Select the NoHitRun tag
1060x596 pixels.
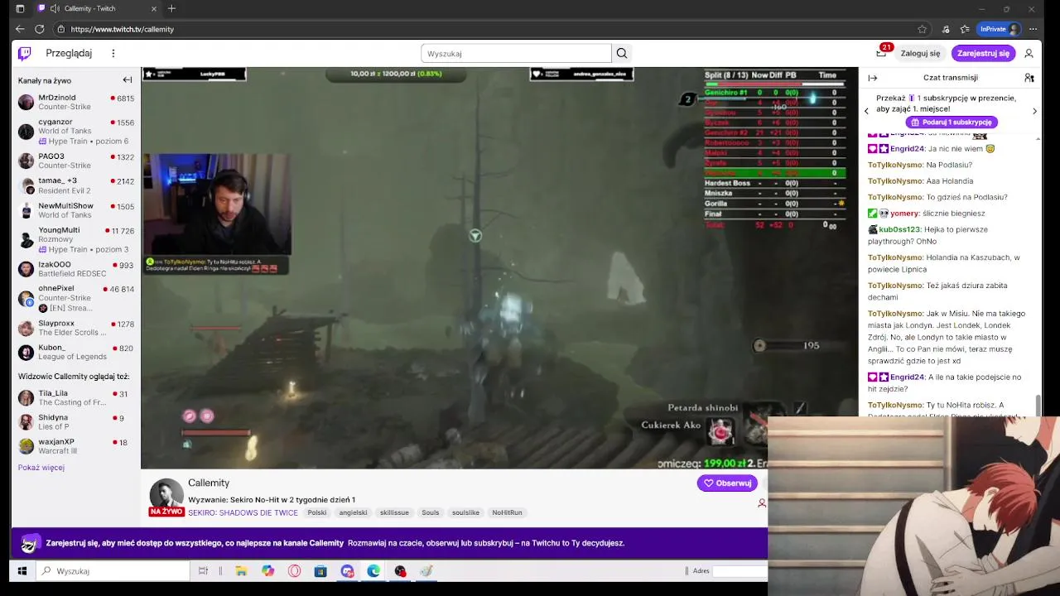click(x=507, y=512)
